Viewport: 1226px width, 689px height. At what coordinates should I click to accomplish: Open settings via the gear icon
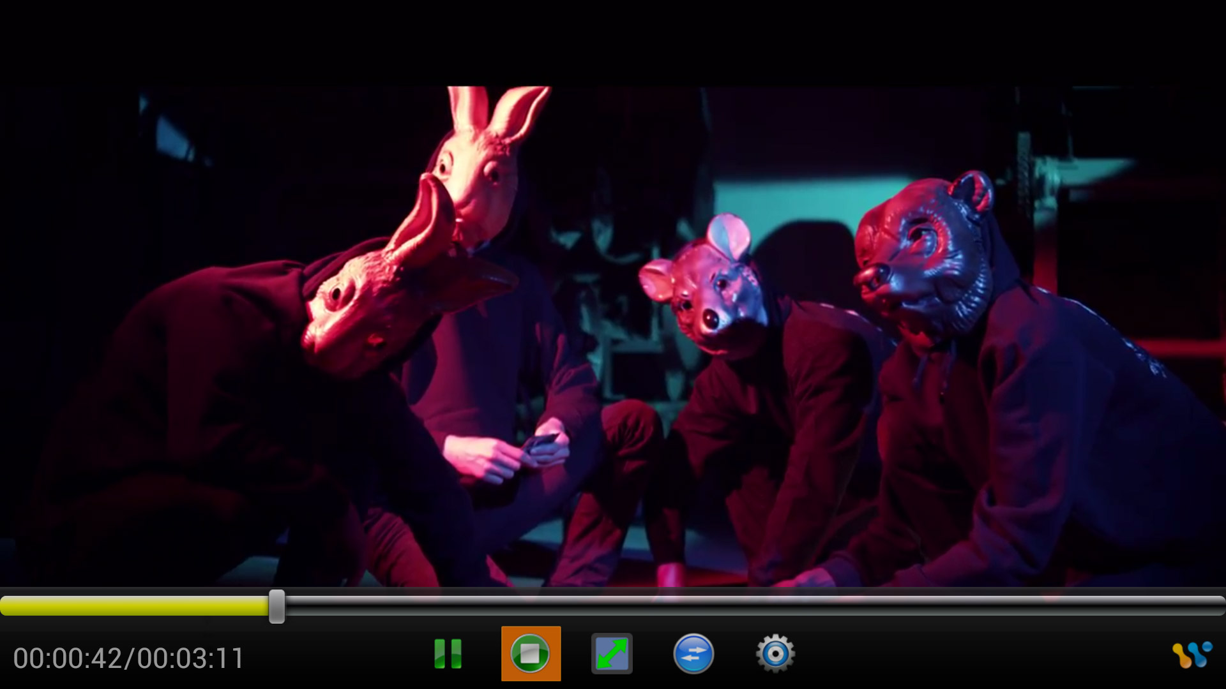click(775, 654)
